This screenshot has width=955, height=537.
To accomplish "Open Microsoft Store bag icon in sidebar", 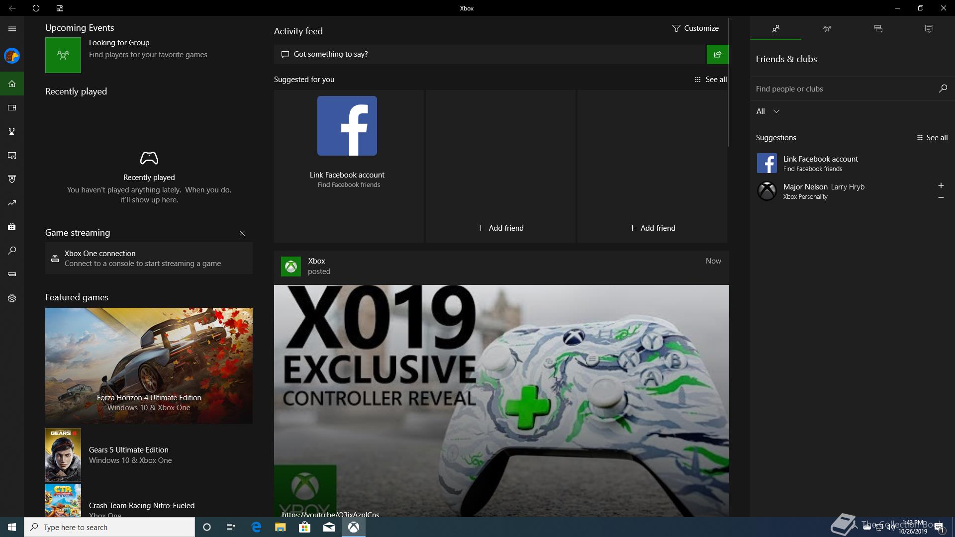I will (12, 227).
